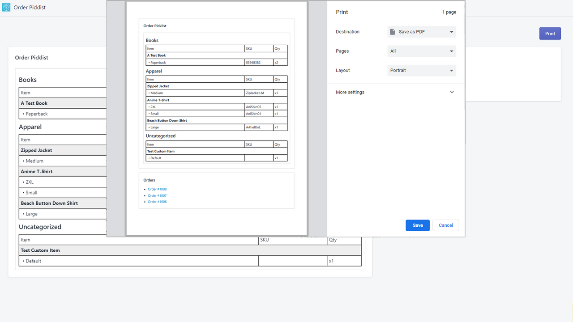Click the Books section heading
Screen dimensions: 573x322
tap(28, 80)
